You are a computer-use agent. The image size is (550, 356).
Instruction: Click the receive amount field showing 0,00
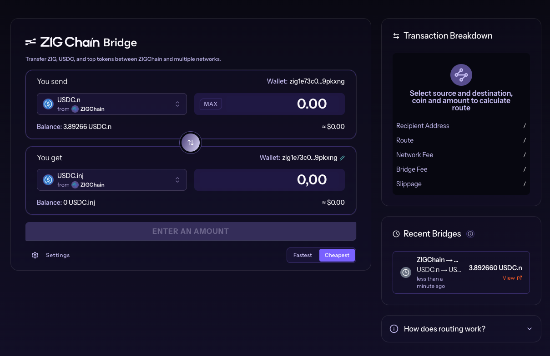269,180
